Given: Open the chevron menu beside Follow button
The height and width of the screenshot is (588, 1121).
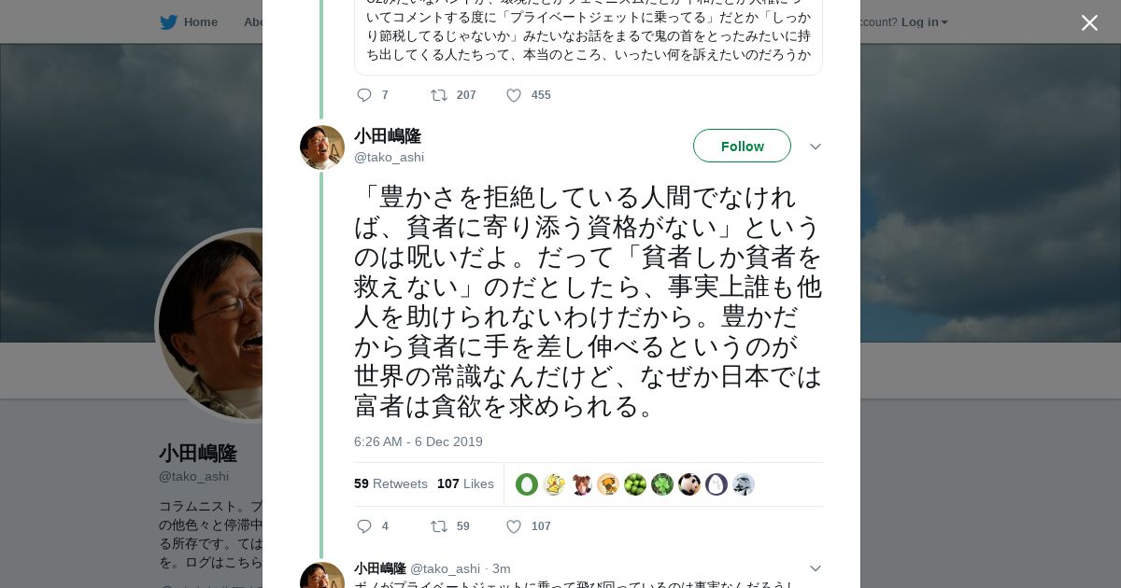Looking at the screenshot, I should [815, 147].
